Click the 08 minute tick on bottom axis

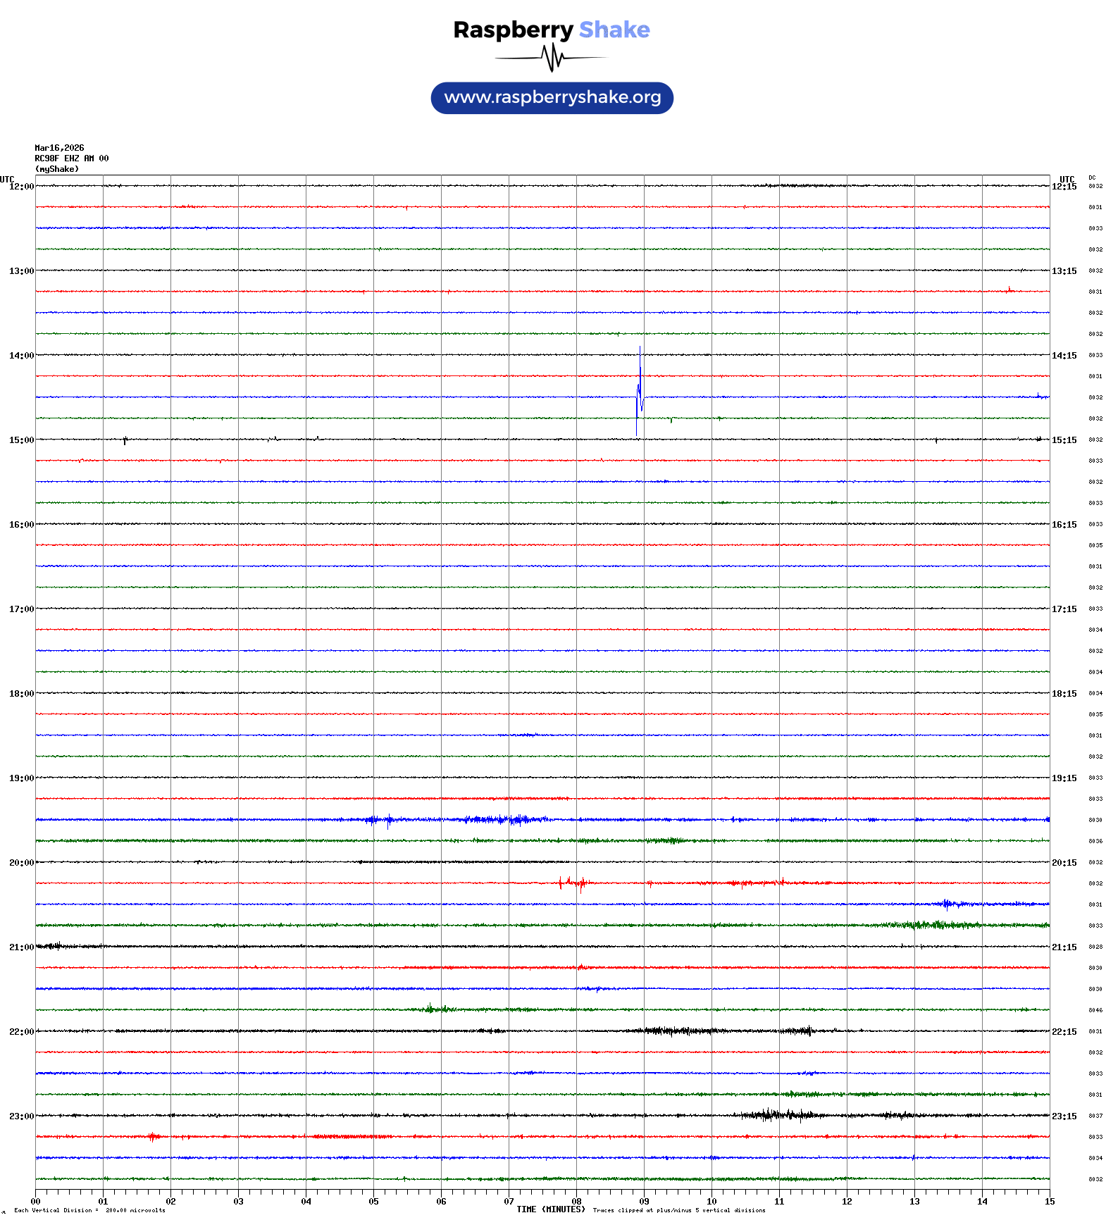[x=576, y=1202]
